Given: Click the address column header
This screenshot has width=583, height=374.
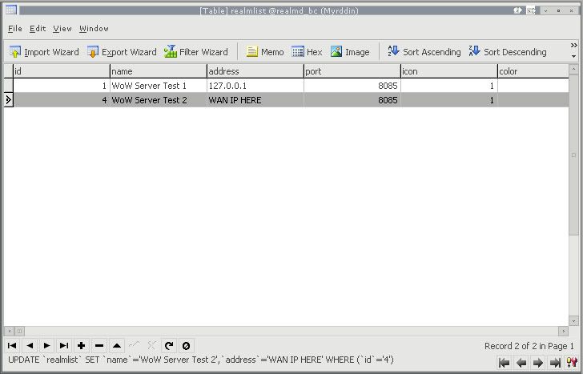Looking at the screenshot, I should (x=255, y=71).
